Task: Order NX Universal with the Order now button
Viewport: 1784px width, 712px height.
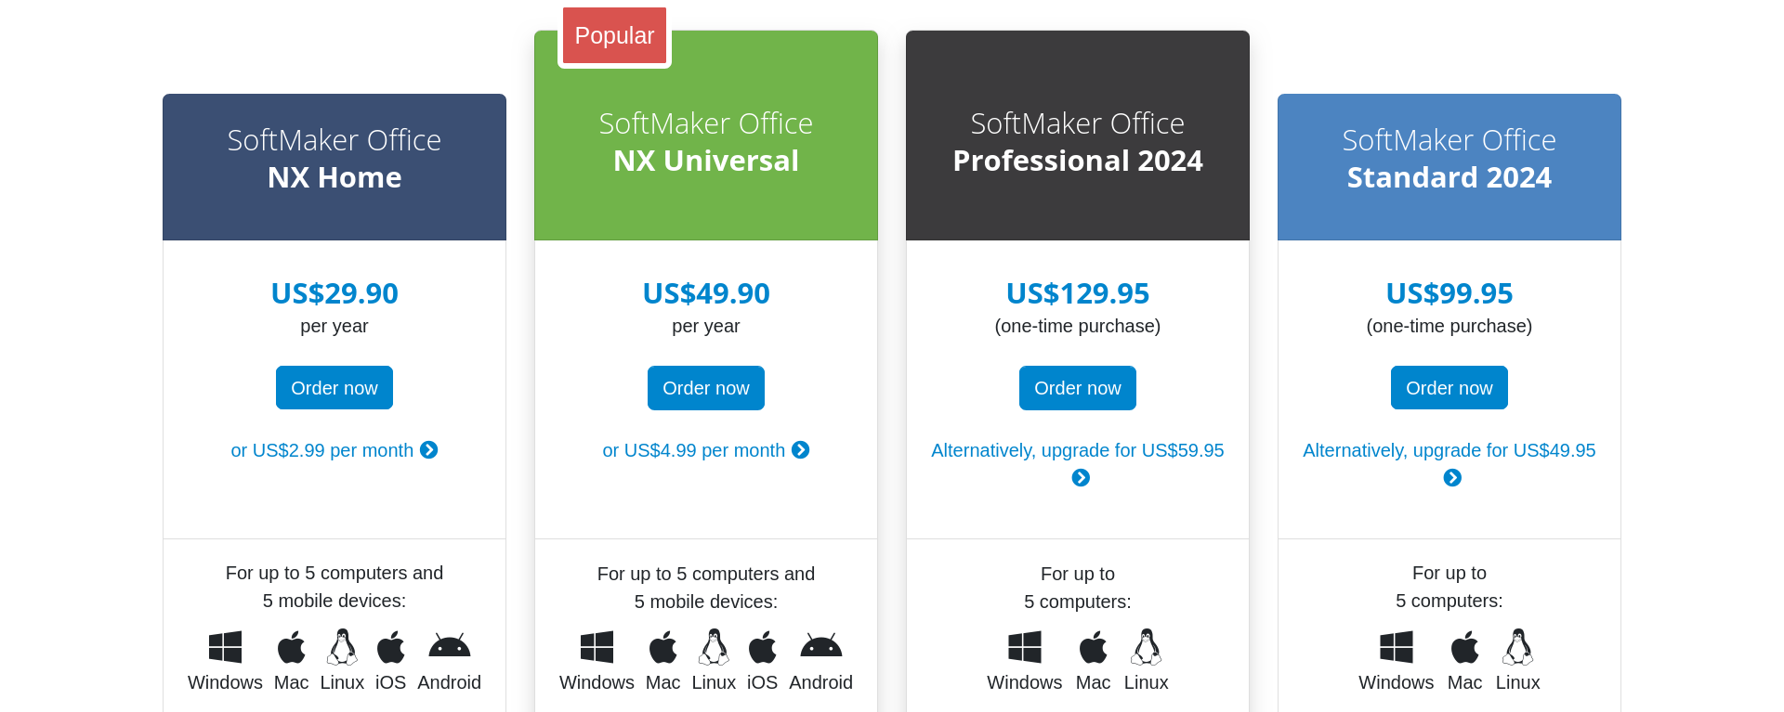Action: coord(706,388)
